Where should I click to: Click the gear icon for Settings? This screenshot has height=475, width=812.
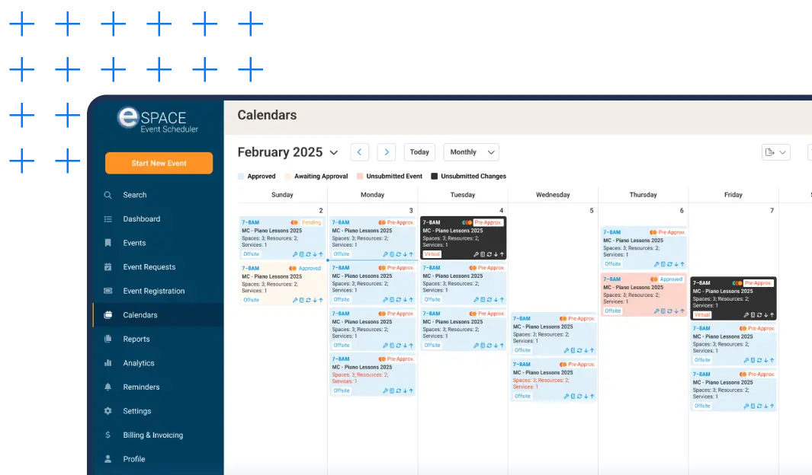(x=108, y=411)
